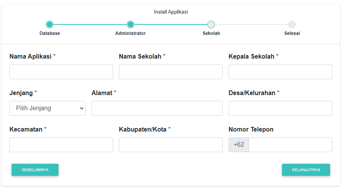344x189 pixels.
Task: Click into the Nama Sekolah input
Action: [170, 72]
